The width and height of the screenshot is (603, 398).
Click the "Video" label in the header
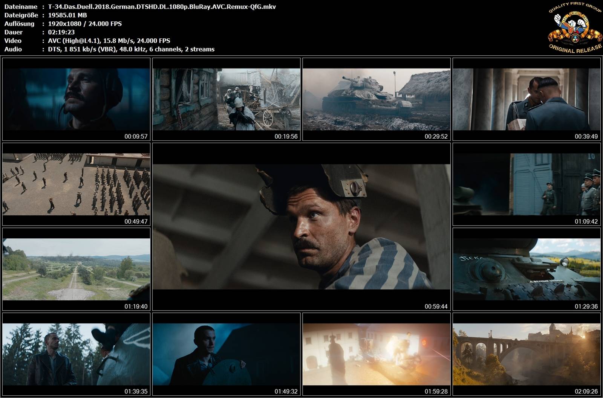point(13,41)
